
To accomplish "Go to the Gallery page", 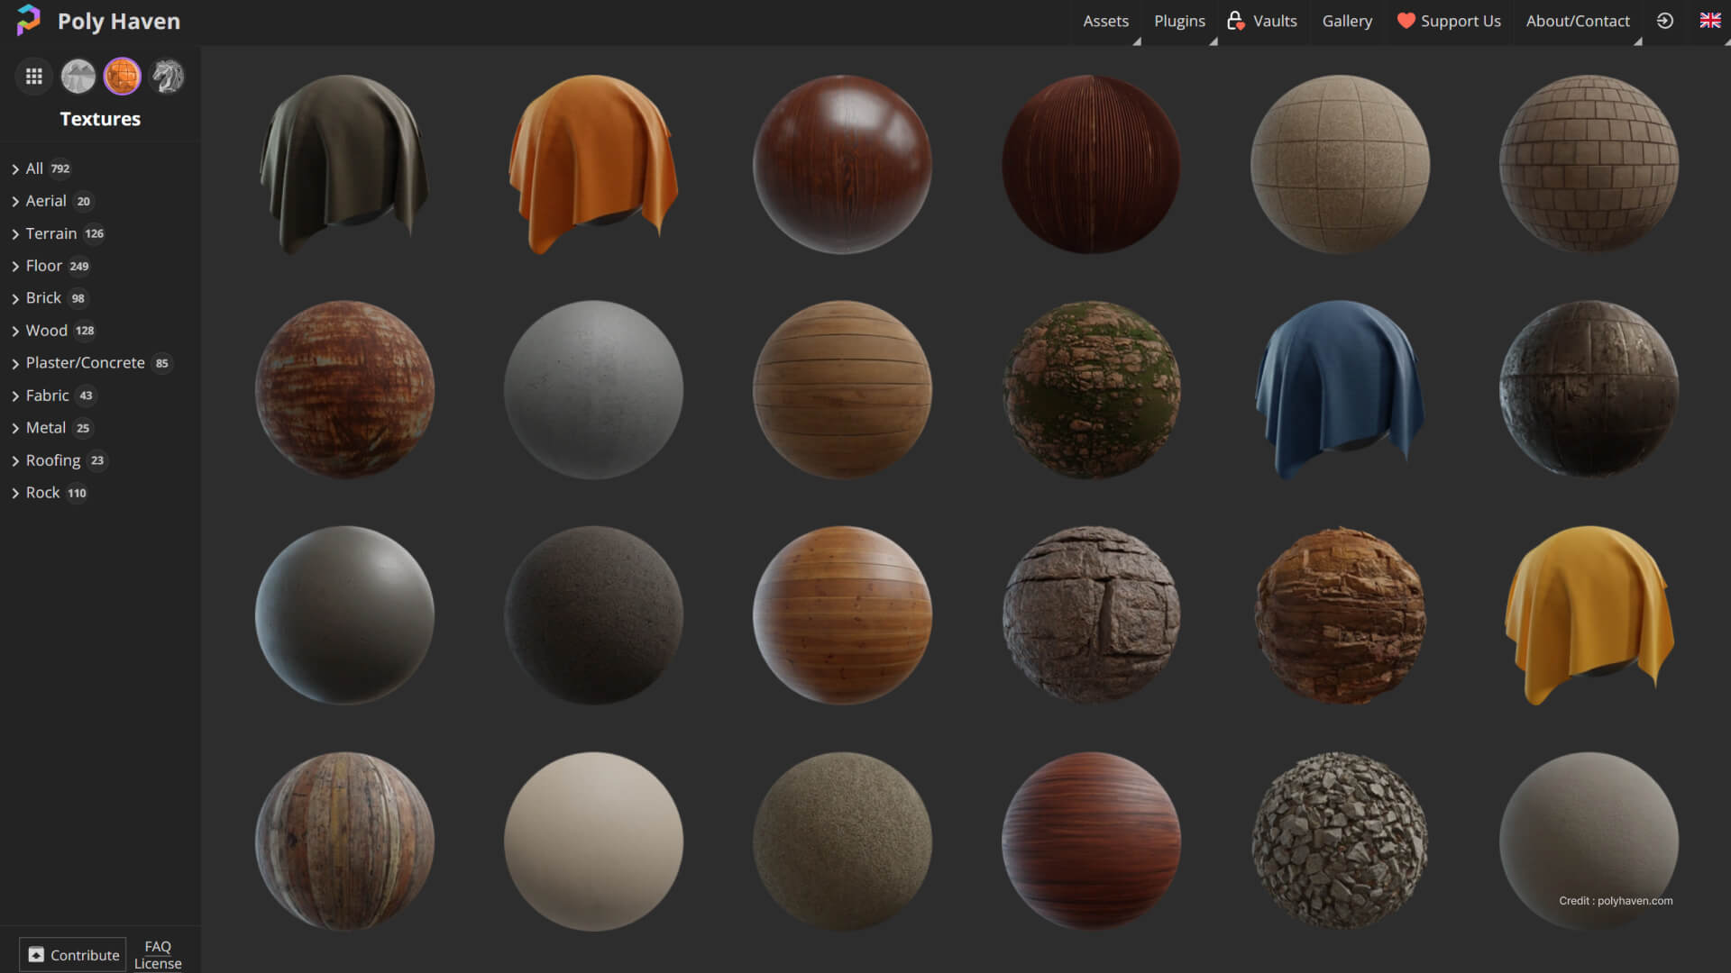I will [x=1347, y=21].
